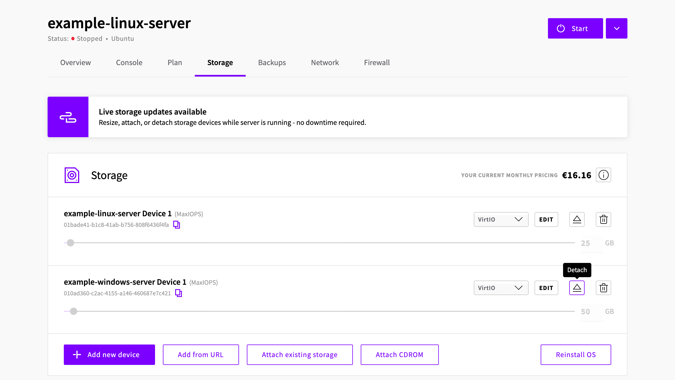The width and height of the screenshot is (675, 380).
Task: Copy UUID 010ad360-c2ac-4155-a146-460687e7c421
Action: [x=179, y=293]
